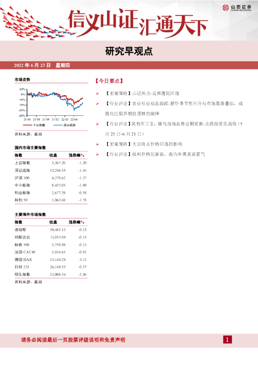
Task: Click the red 上证指数 legend line
Action: (27, 125)
